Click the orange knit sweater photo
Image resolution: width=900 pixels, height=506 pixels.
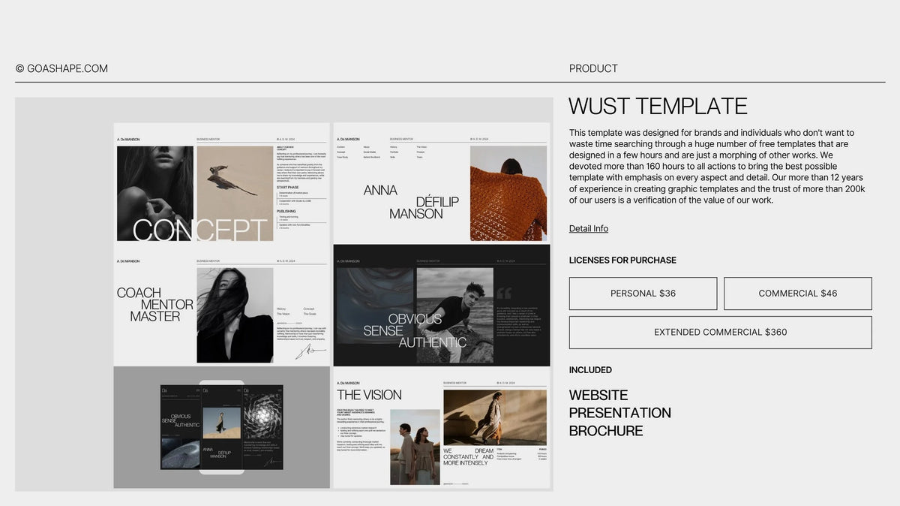(508, 193)
